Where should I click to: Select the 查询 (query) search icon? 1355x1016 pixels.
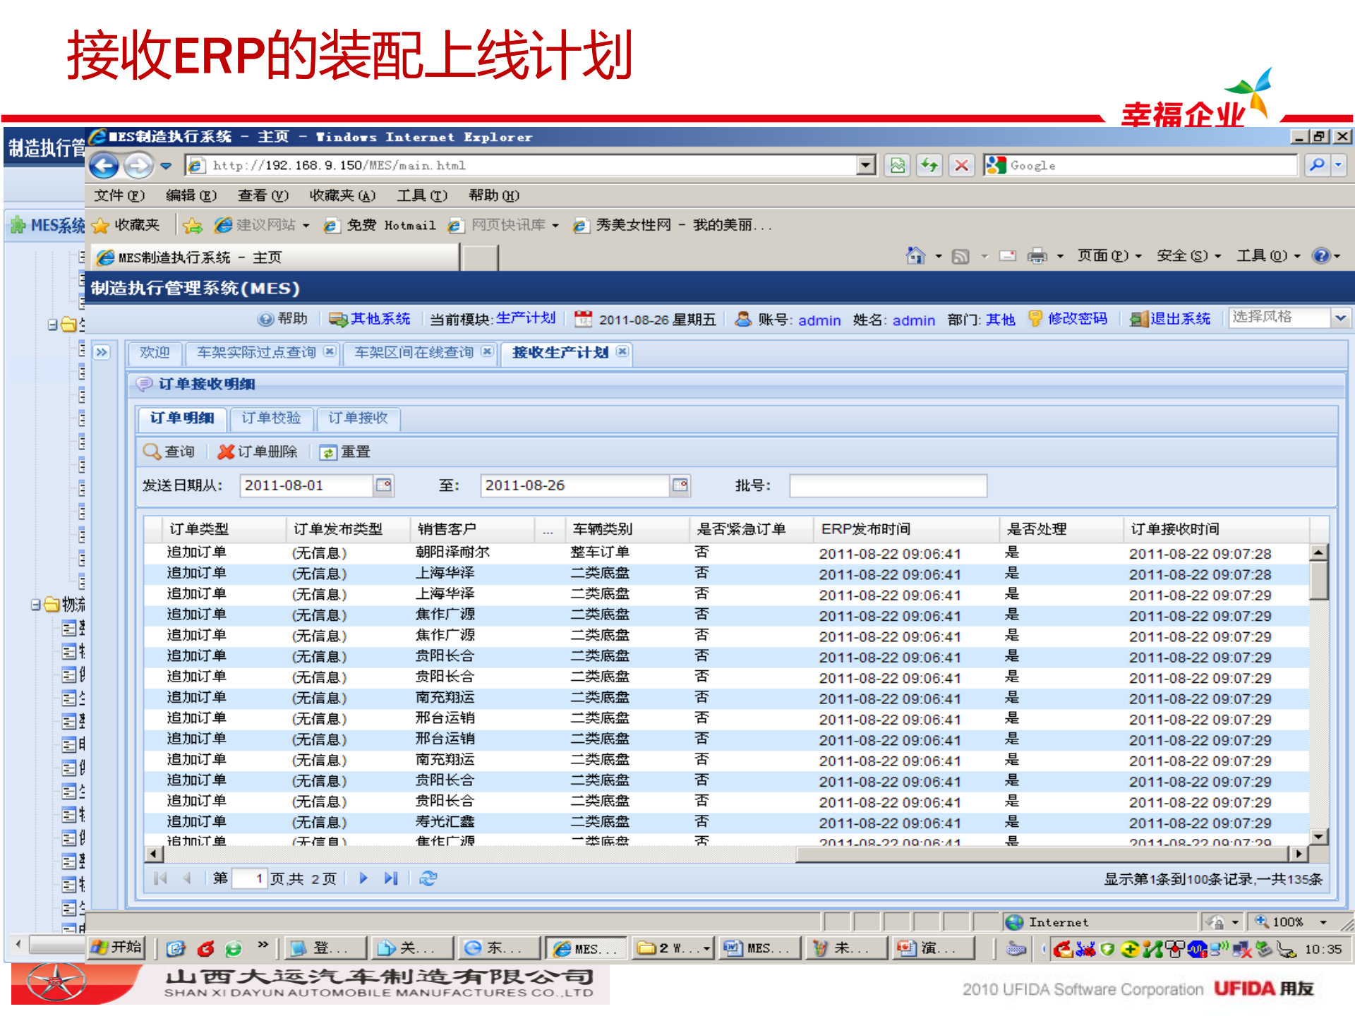tap(152, 452)
